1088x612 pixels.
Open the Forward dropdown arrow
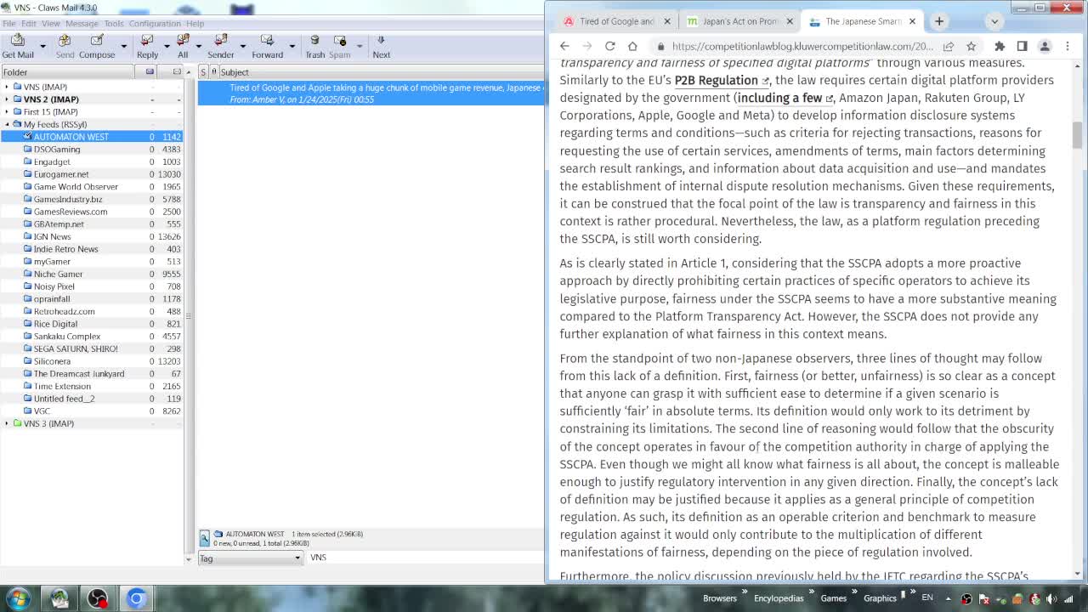point(292,46)
